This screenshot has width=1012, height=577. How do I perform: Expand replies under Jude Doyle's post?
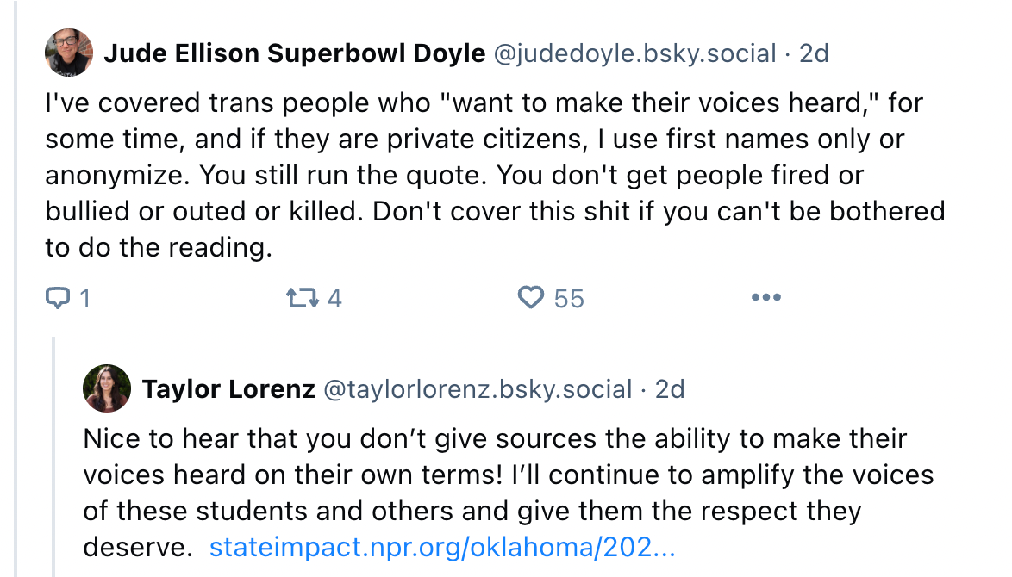(x=68, y=297)
